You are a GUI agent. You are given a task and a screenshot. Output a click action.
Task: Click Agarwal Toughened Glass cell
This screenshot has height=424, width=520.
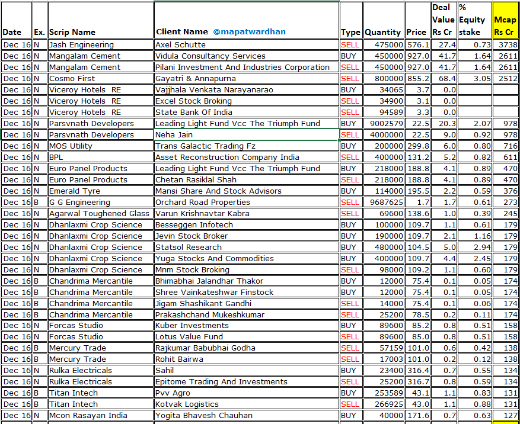[100, 214]
